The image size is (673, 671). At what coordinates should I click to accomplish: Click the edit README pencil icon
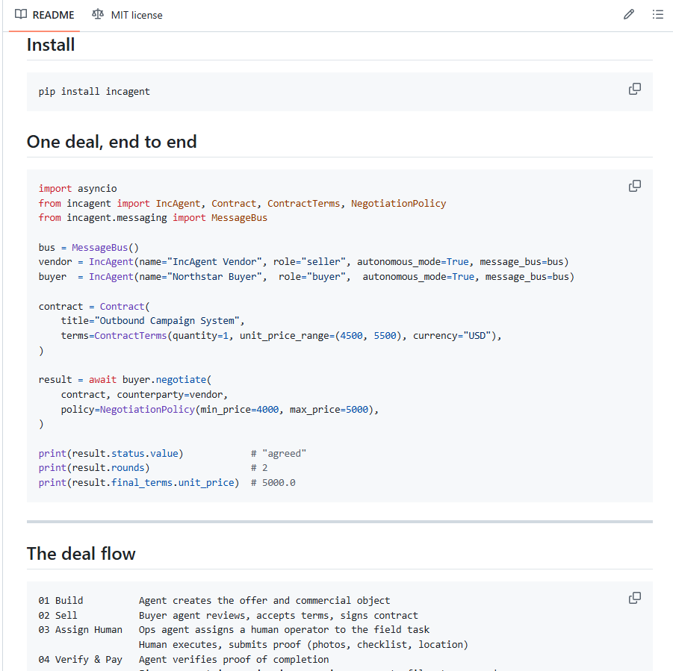point(629,14)
